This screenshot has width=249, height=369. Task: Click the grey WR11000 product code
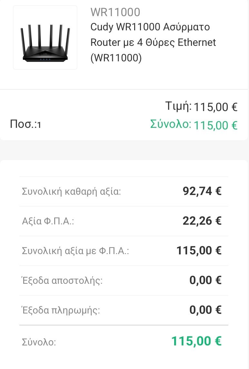click(115, 12)
